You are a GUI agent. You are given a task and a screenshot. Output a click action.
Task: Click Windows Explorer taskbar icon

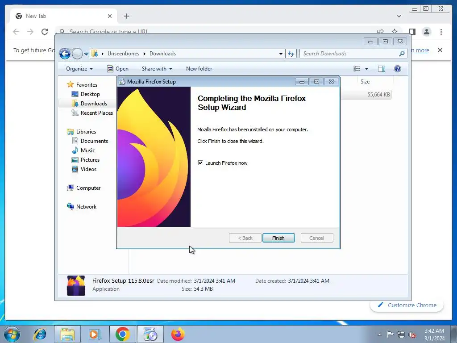[x=67, y=334]
